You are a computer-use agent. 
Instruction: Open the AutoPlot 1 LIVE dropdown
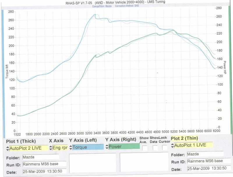click(x=193, y=145)
